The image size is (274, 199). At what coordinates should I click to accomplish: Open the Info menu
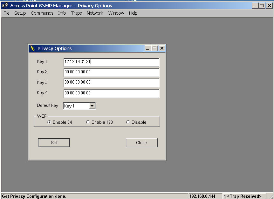[62, 13]
